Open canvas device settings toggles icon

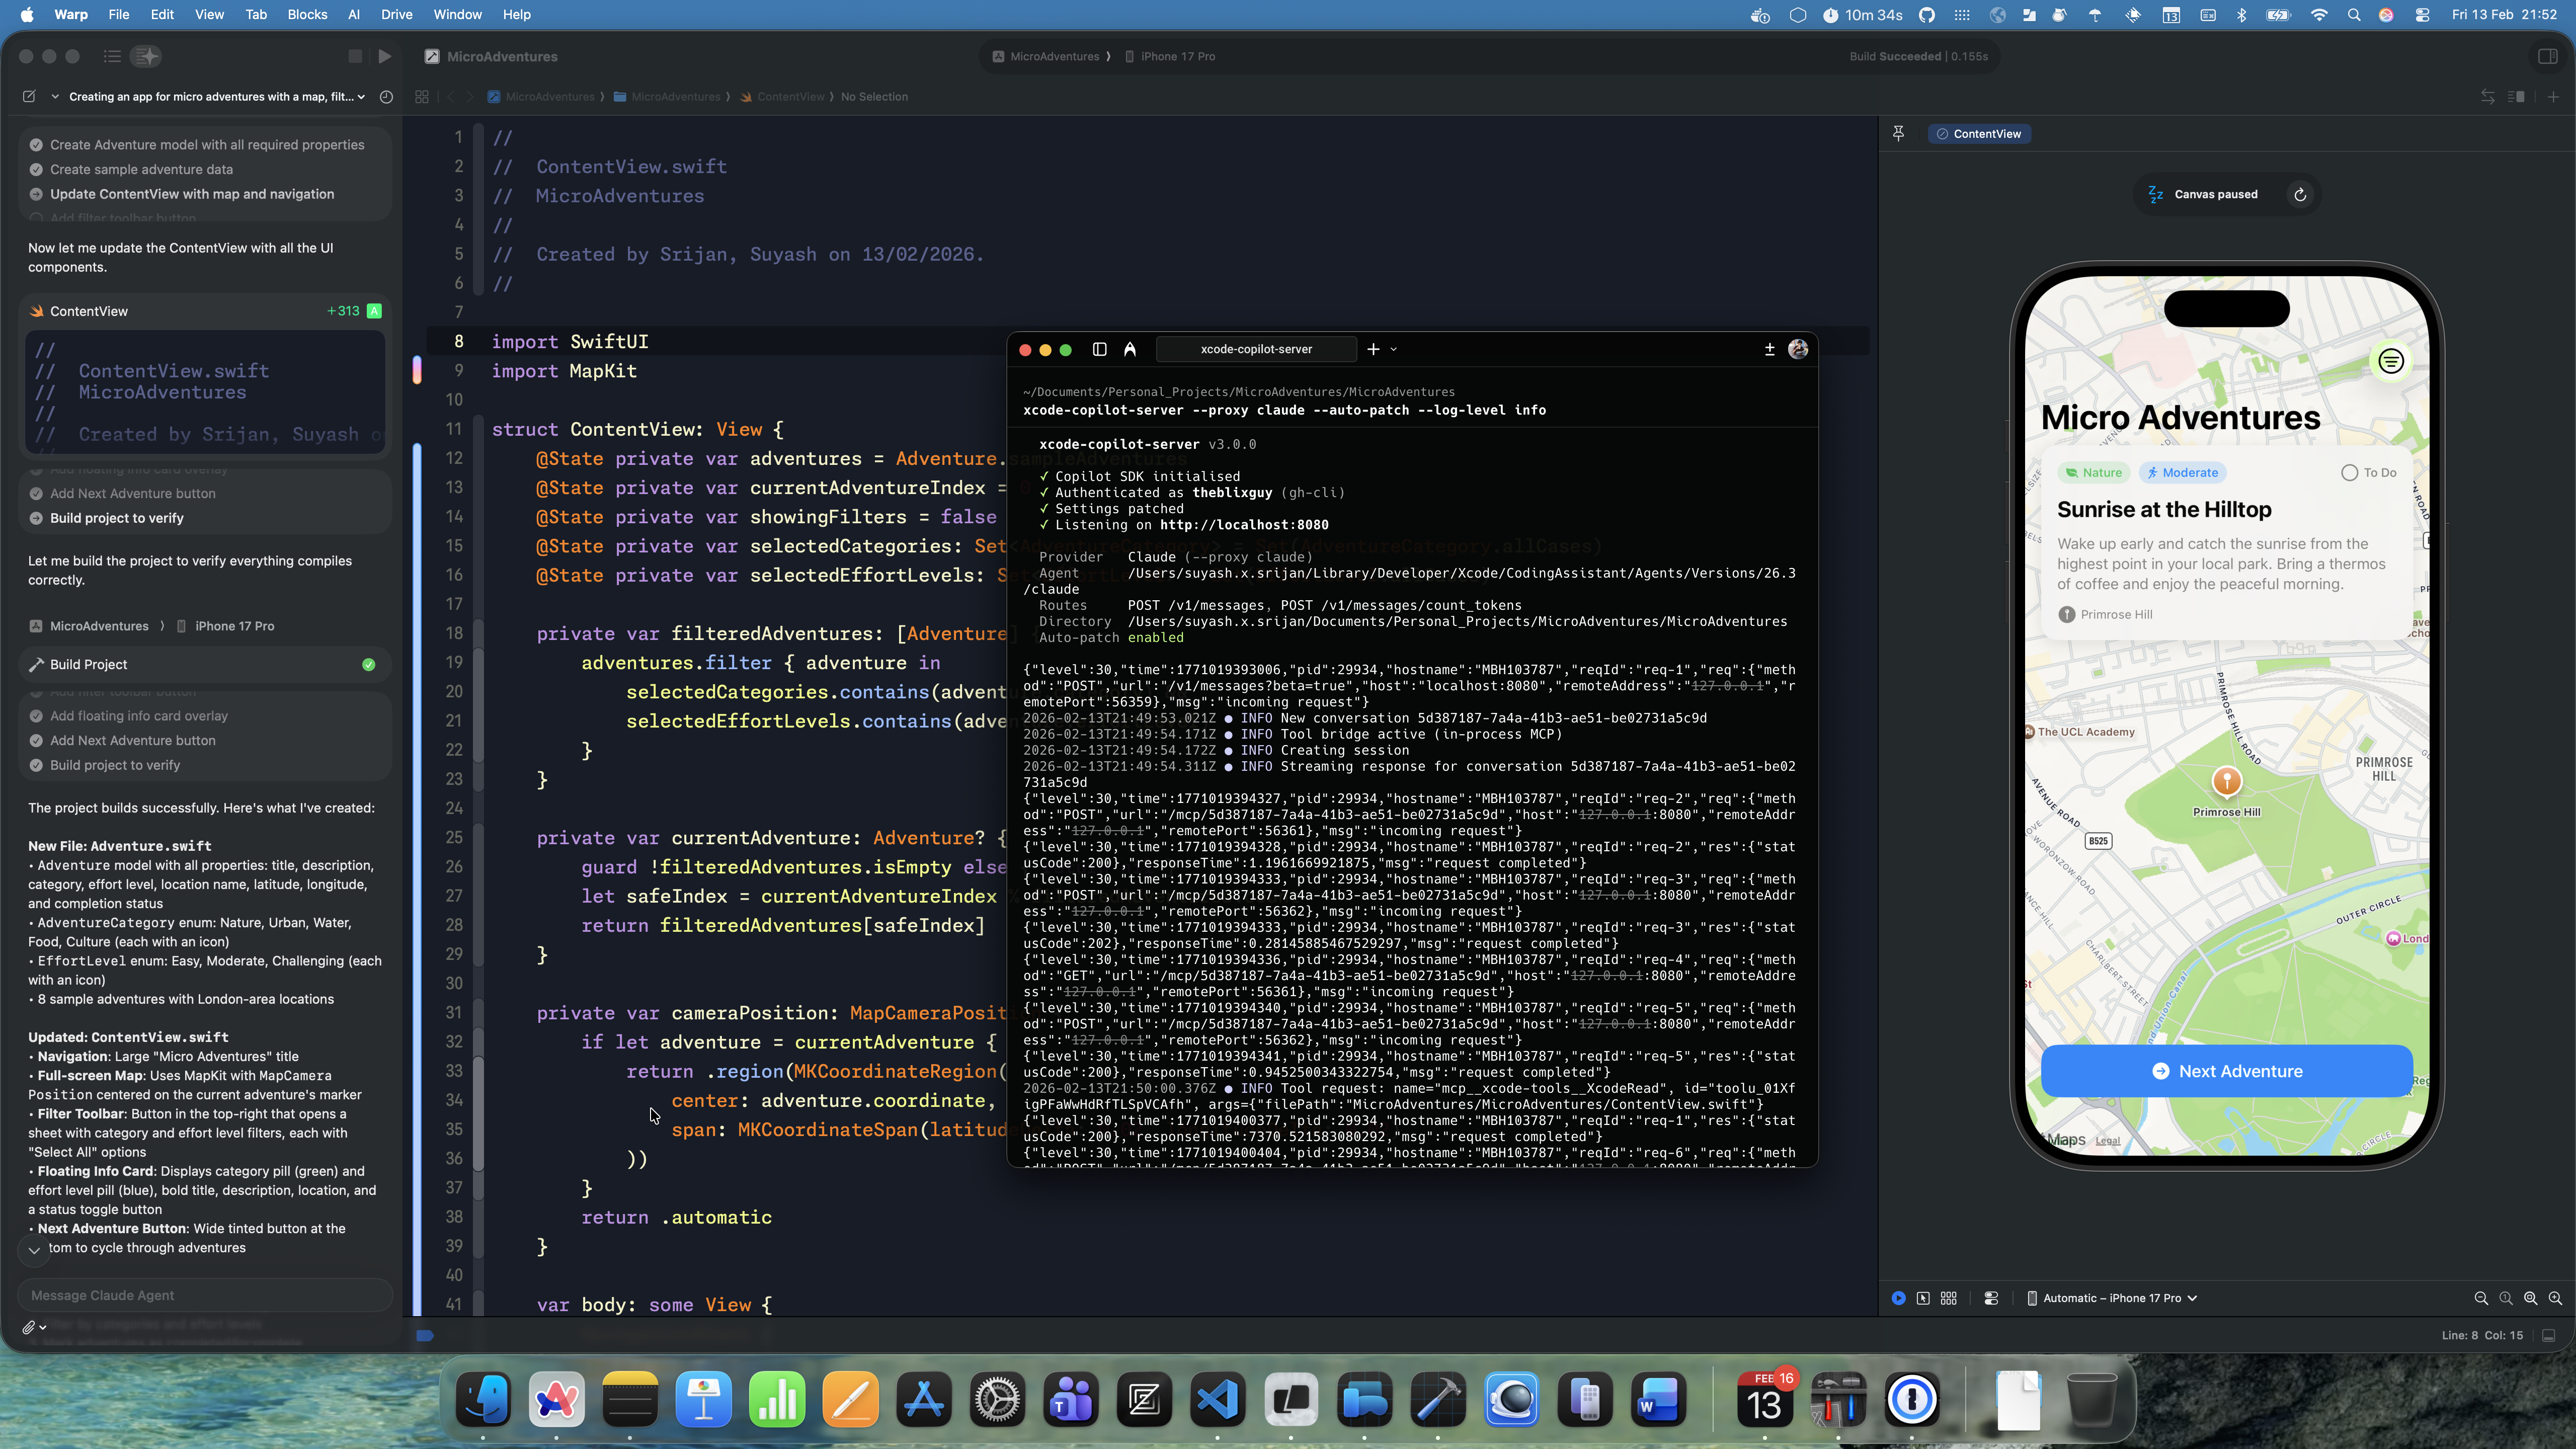(x=1991, y=1298)
